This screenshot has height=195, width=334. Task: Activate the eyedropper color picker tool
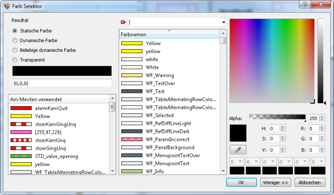[238, 150]
